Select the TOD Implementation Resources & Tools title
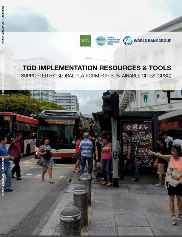182x237 pixels. (97, 68)
